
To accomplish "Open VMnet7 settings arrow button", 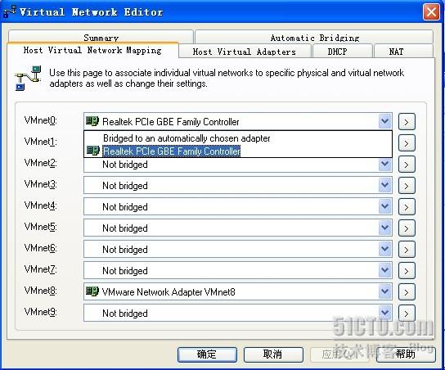I will [x=407, y=271].
